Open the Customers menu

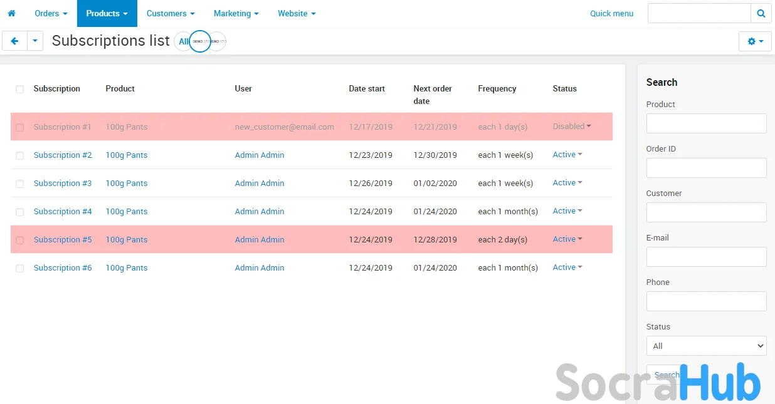tap(171, 13)
